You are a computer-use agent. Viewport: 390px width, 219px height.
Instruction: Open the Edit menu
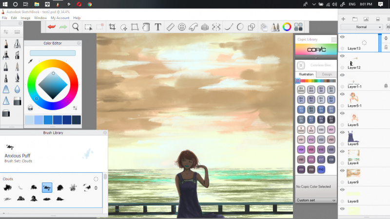(x=14, y=18)
